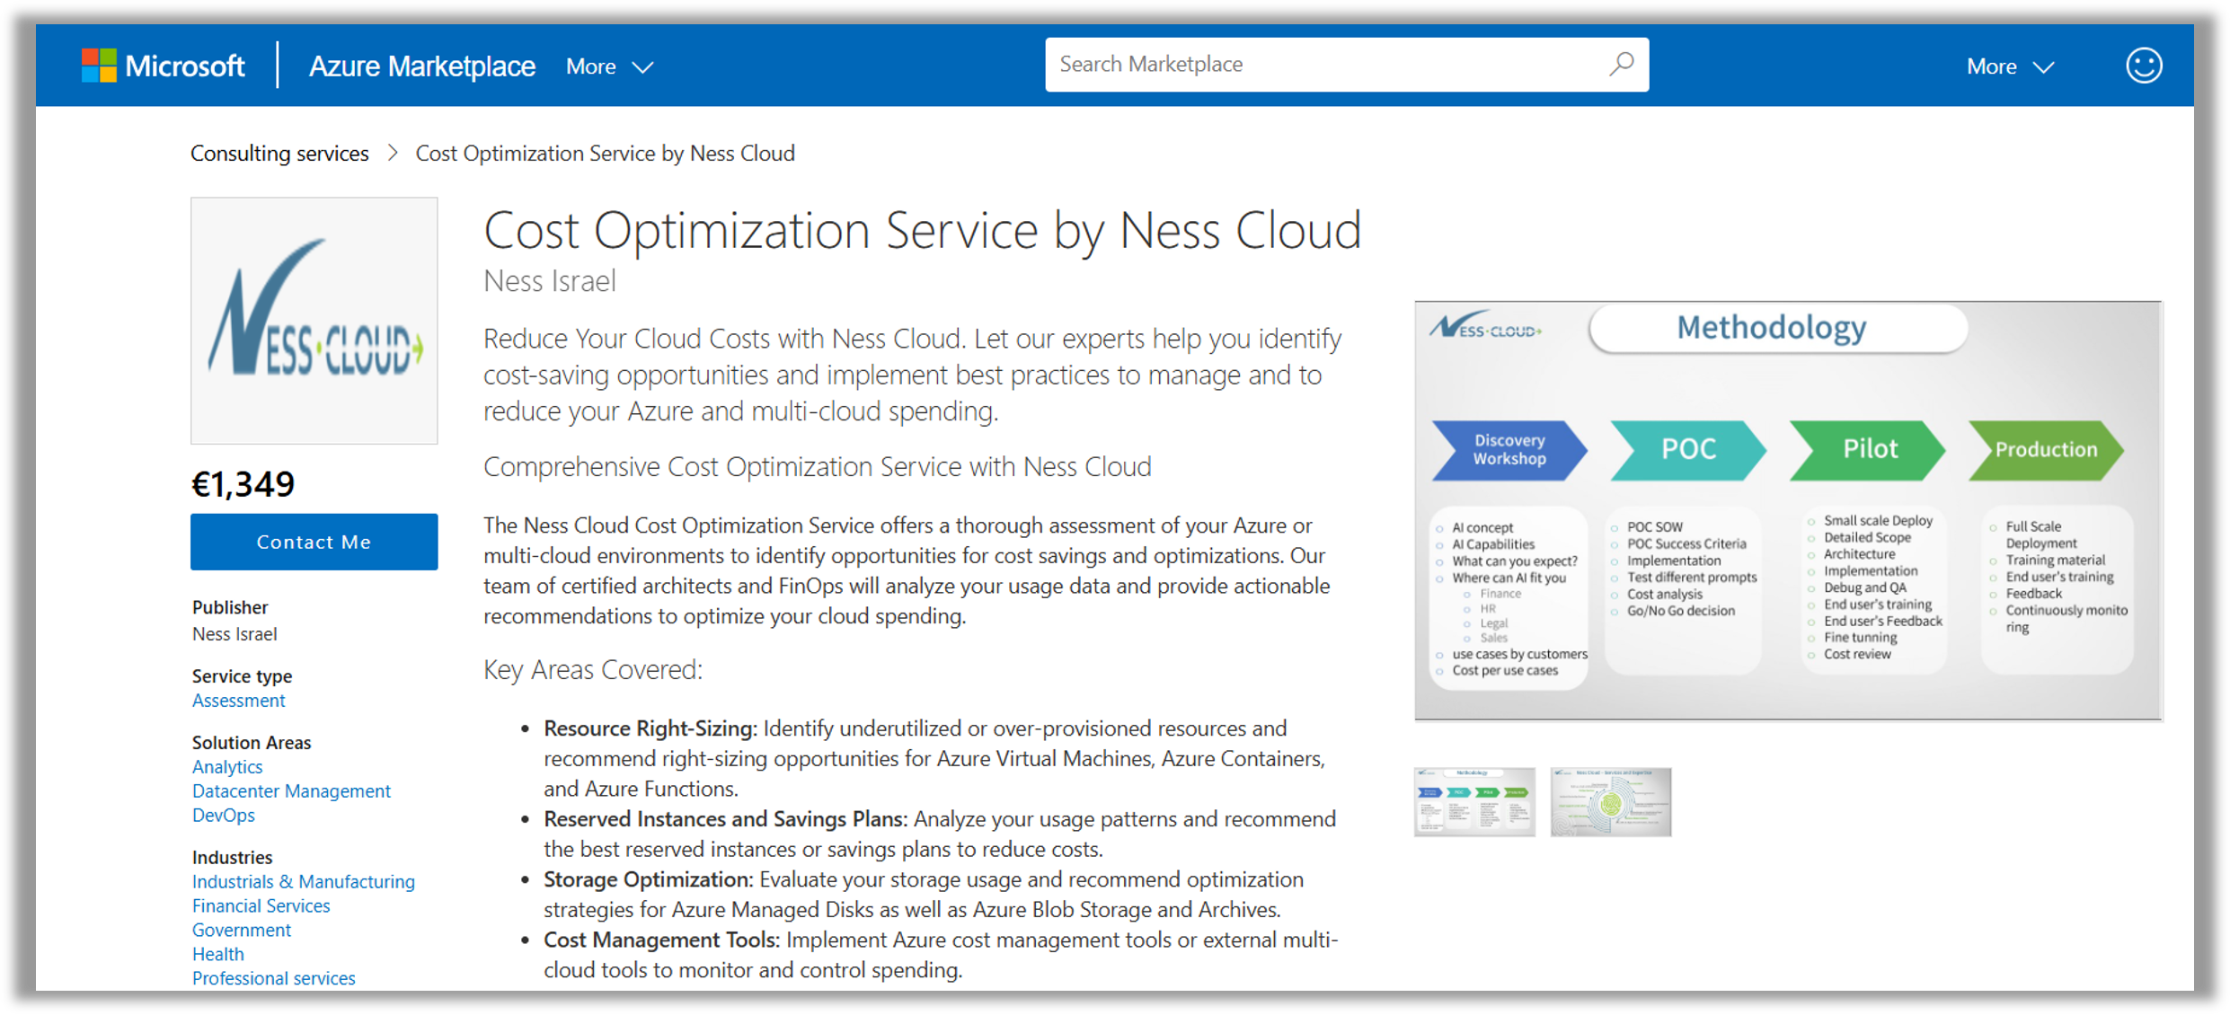Viewport: 2230px width, 1015px height.
Task: Click the search magnifier icon
Action: coord(1621,64)
